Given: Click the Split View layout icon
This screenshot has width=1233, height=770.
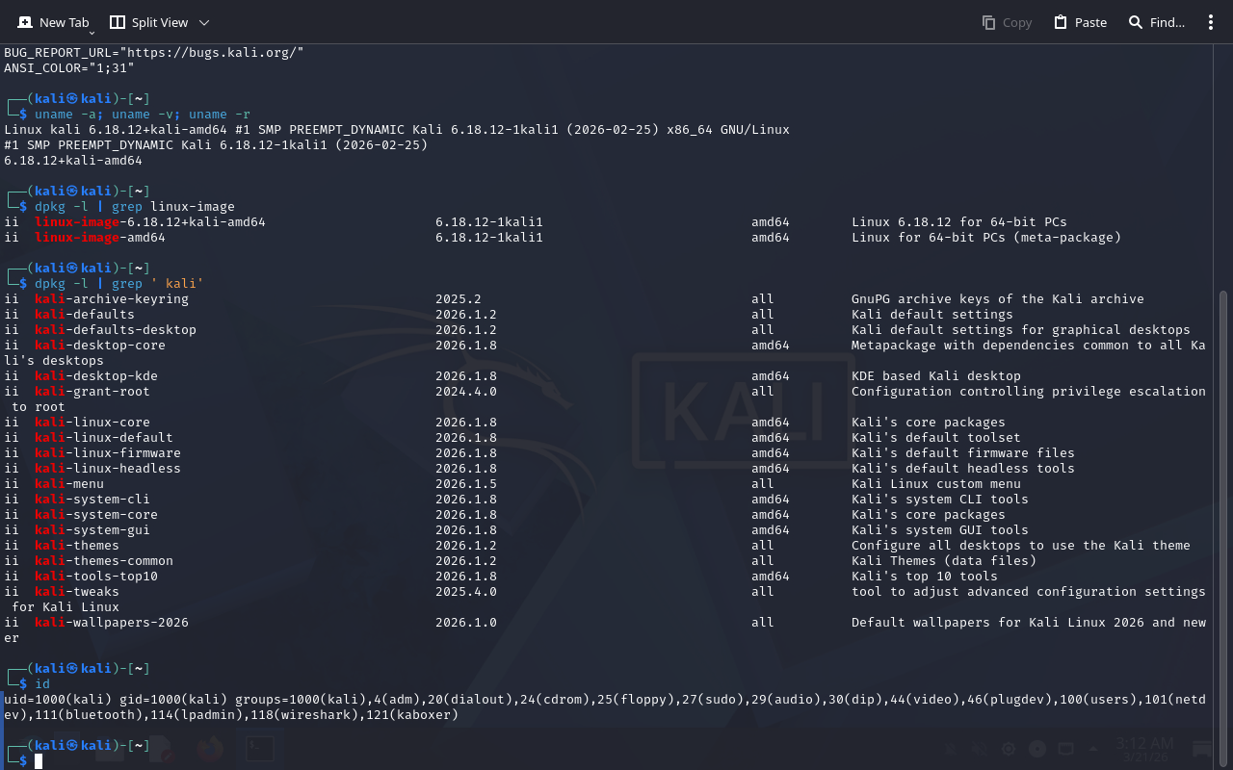Looking at the screenshot, I should (118, 22).
